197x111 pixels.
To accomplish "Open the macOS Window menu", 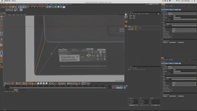I will coord(14,1).
